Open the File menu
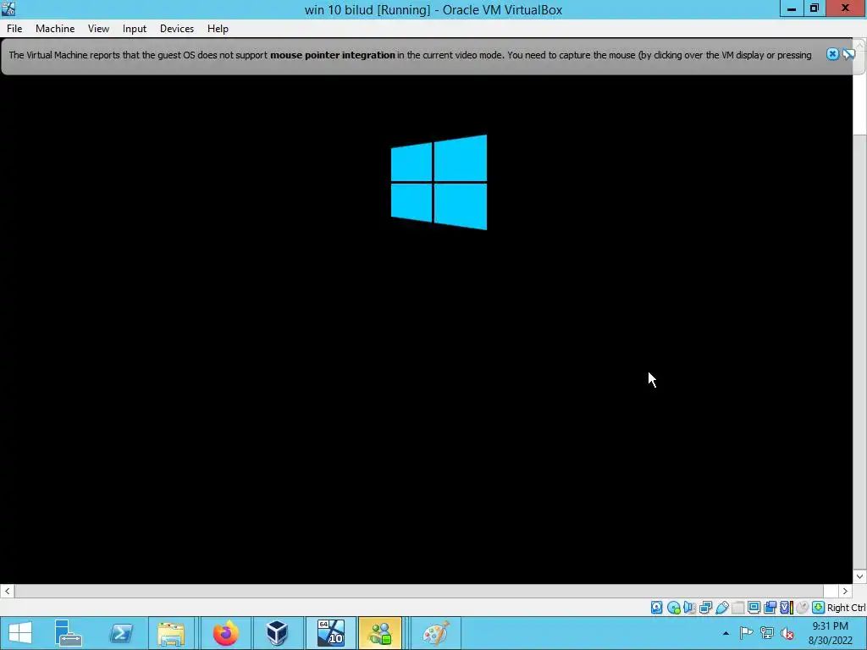 14,29
